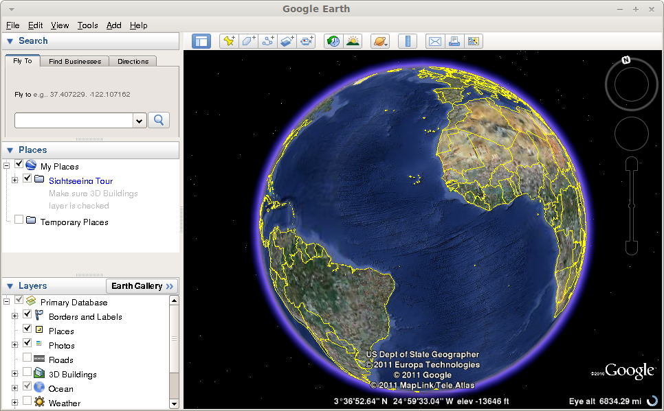Record a tour with the camera icon
Image resolution: width=664 pixels, height=411 pixels.
(x=307, y=41)
